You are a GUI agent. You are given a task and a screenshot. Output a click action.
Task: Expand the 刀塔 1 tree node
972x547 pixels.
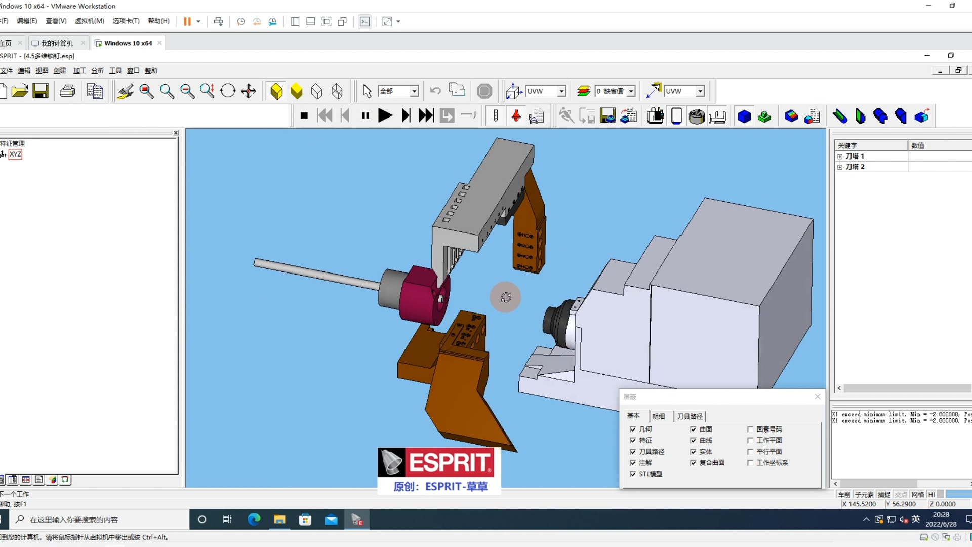840,157
